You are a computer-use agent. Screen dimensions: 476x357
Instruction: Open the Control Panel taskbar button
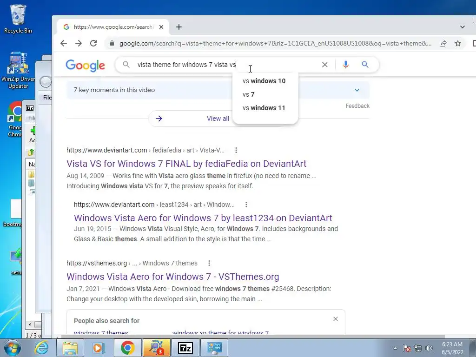[214, 348]
